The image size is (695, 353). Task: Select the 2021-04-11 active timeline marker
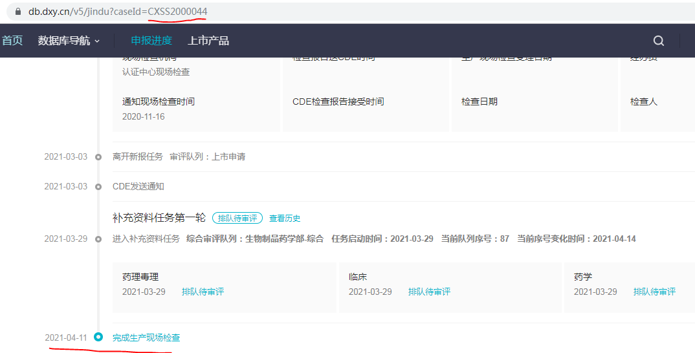pyautogui.click(x=98, y=337)
